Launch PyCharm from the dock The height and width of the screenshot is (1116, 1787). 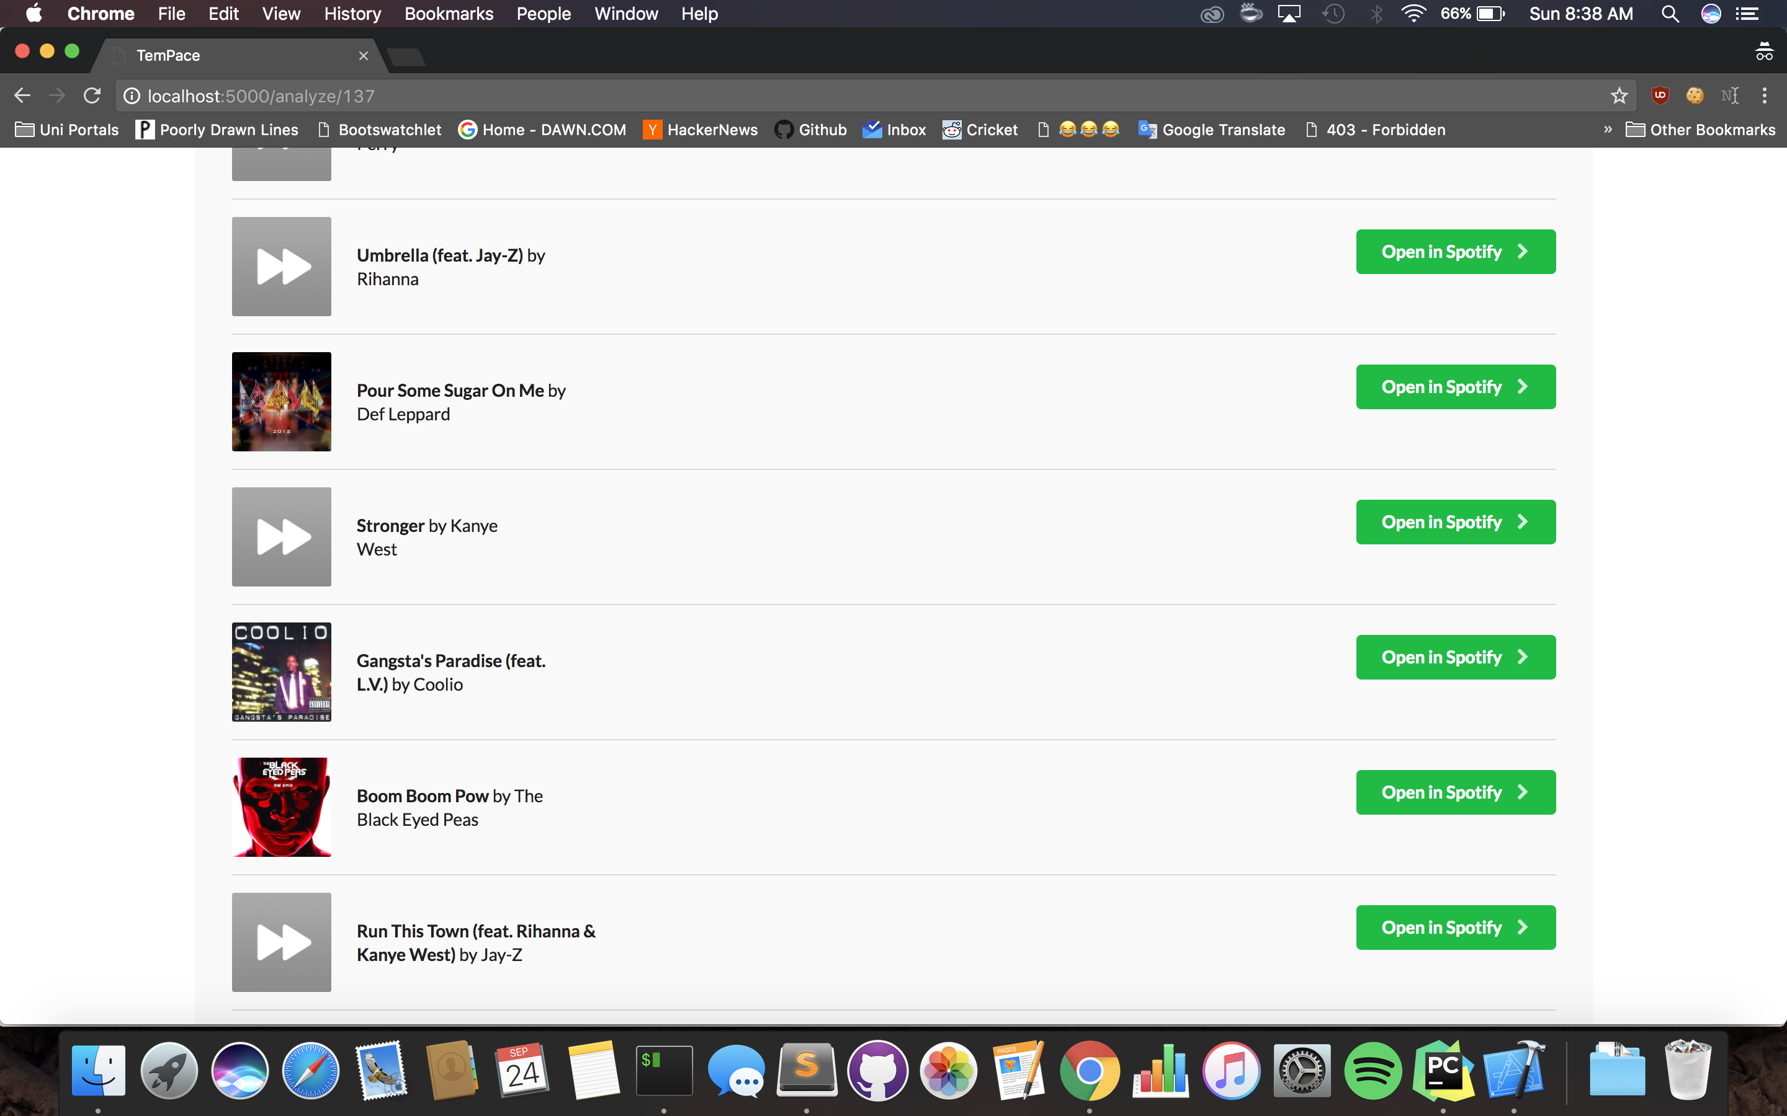point(1443,1070)
